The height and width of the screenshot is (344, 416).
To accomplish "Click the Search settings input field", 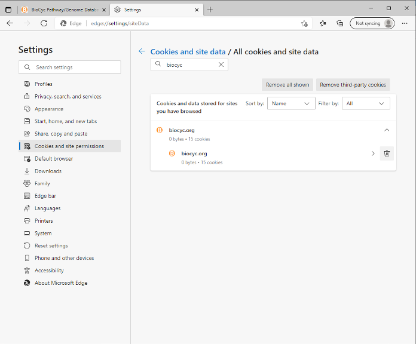I will tap(75, 67).
